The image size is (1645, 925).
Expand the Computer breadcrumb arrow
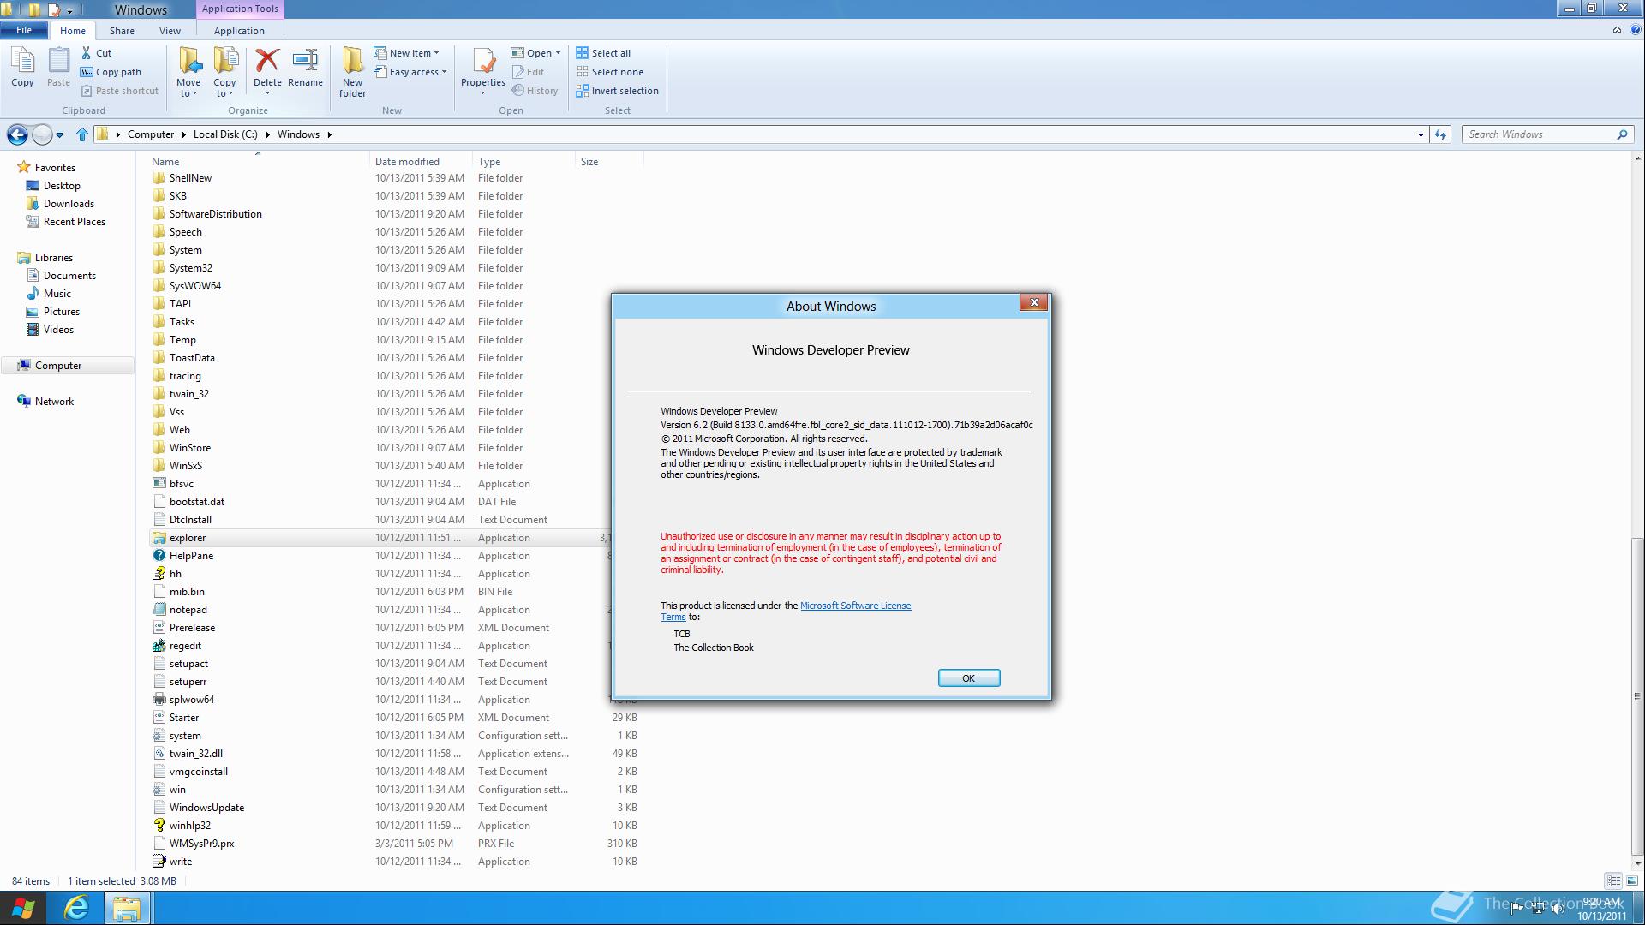pyautogui.click(x=182, y=134)
